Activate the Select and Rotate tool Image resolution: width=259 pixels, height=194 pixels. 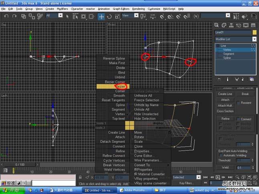pos(109,16)
